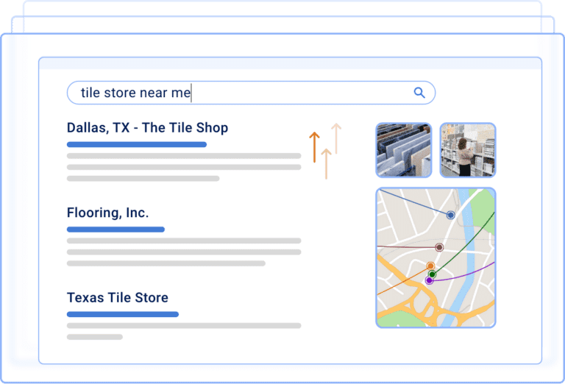Click the blue bar under Flooring, Inc.
This screenshot has height=384, width=565.
pyautogui.click(x=116, y=230)
